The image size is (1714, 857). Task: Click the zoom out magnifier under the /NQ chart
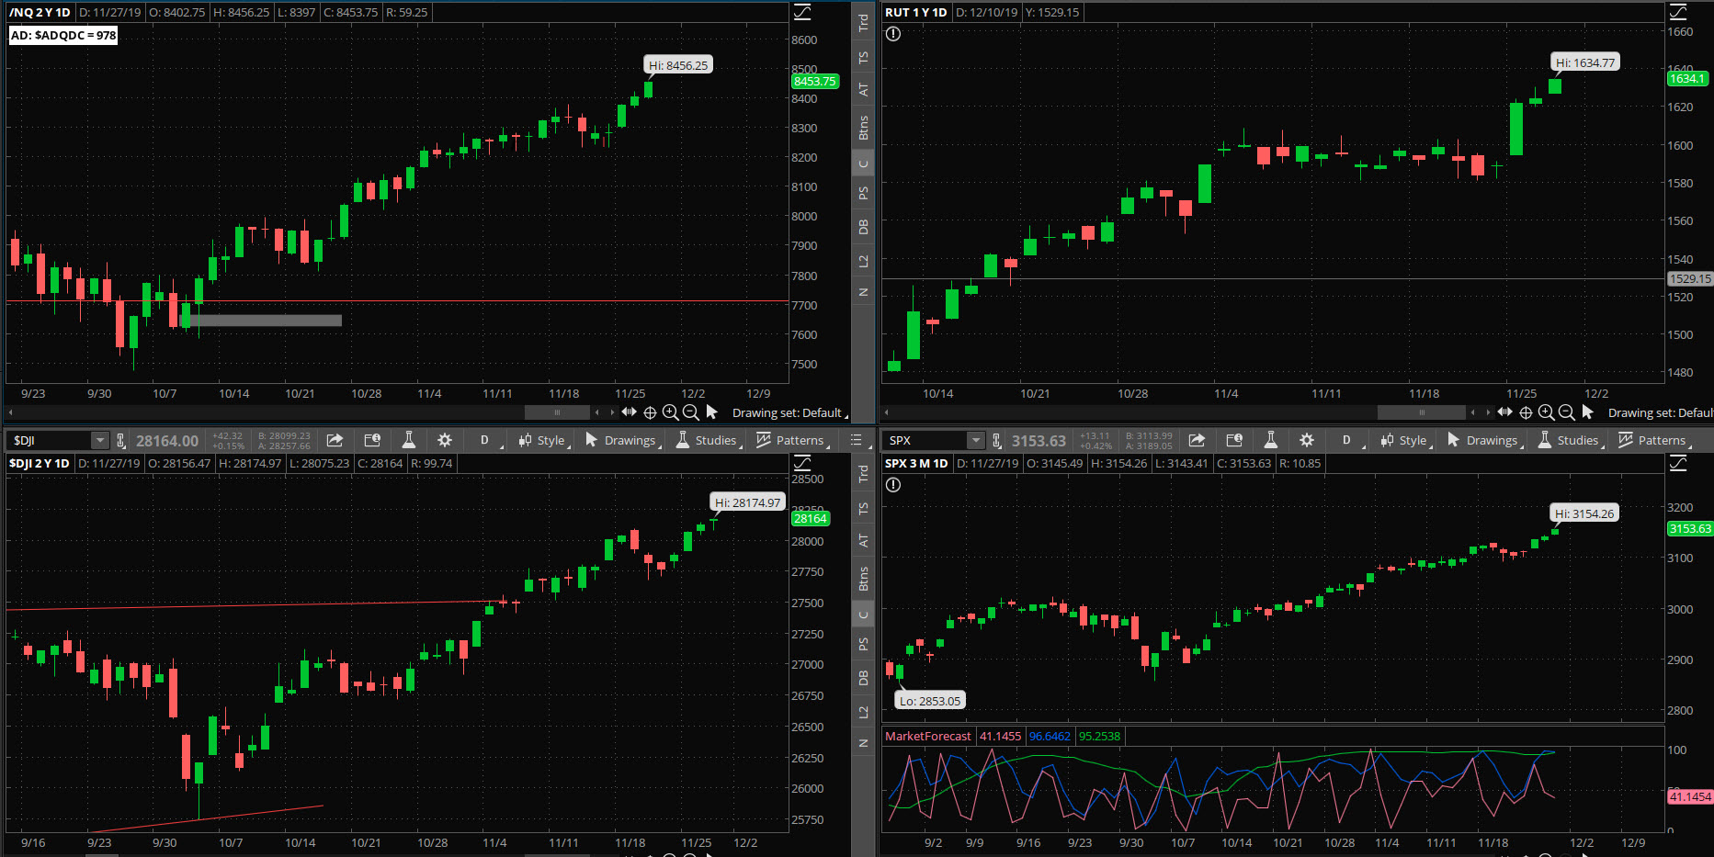(x=690, y=412)
